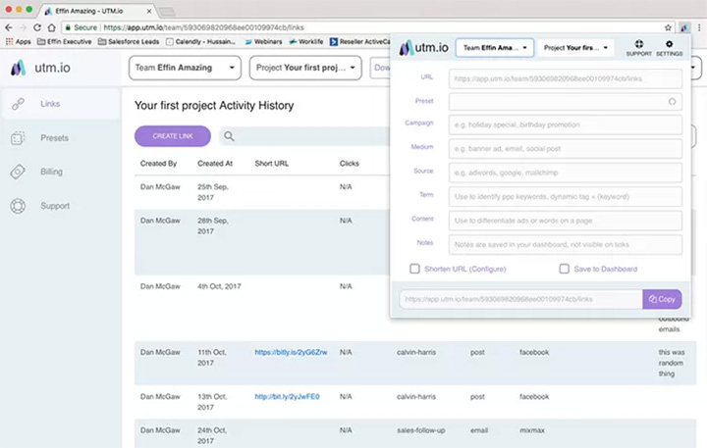Go to the browser home icon
The height and width of the screenshot is (448, 707).
[x=51, y=27]
